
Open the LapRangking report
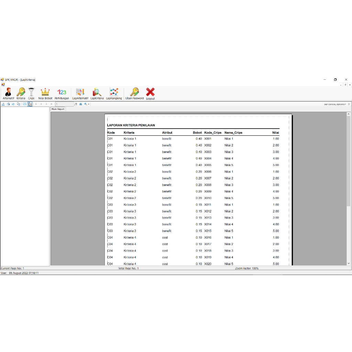[x=114, y=93]
